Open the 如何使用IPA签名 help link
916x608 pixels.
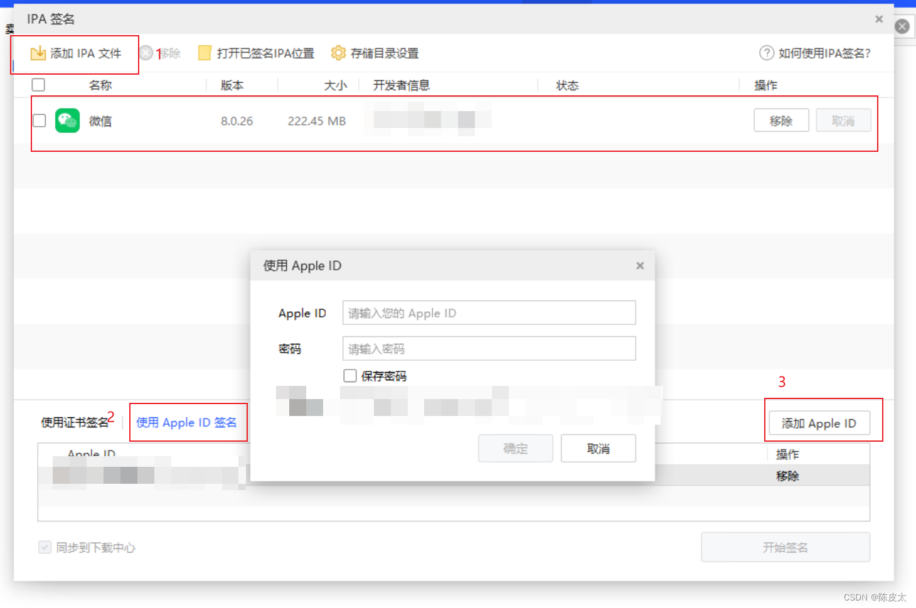(x=824, y=53)
